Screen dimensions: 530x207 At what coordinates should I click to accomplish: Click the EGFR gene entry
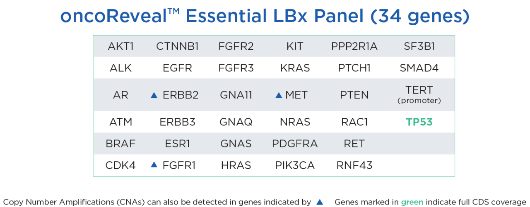pyautogui.click(x=177, y=68)
